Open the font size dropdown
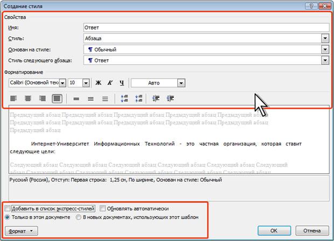Screen dimensions: 334x241 pyautogui.click(x=86, y=83)
